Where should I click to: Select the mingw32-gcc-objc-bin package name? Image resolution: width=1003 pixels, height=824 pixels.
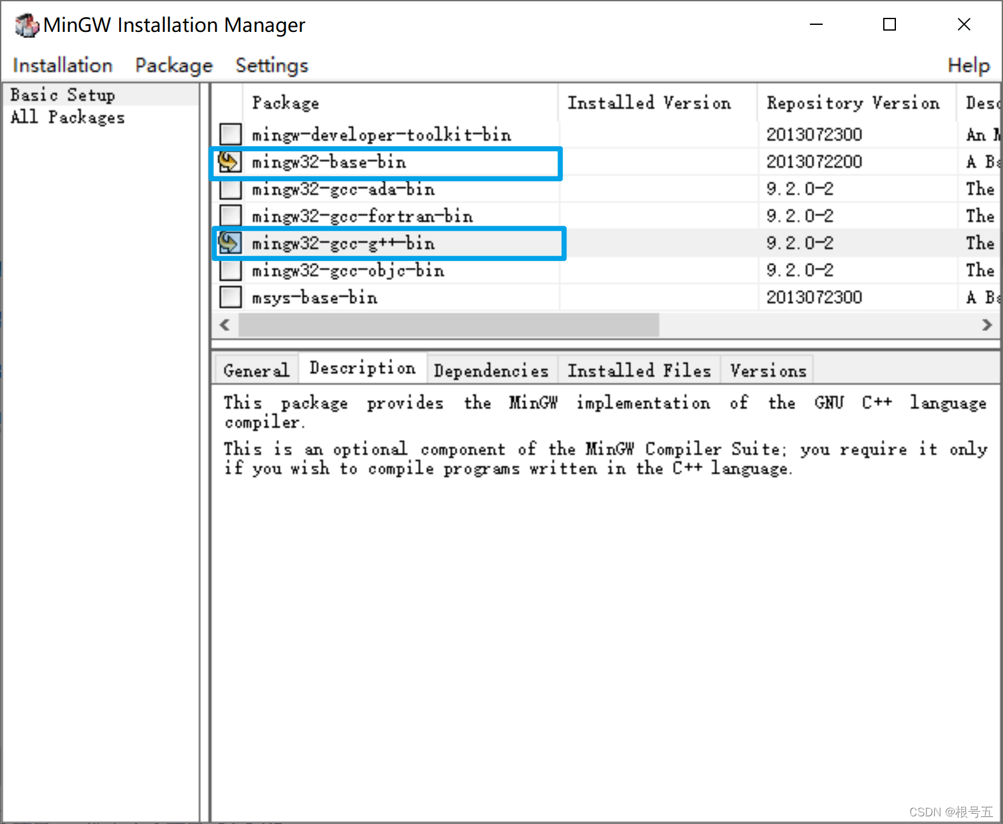tap(348, 270)
